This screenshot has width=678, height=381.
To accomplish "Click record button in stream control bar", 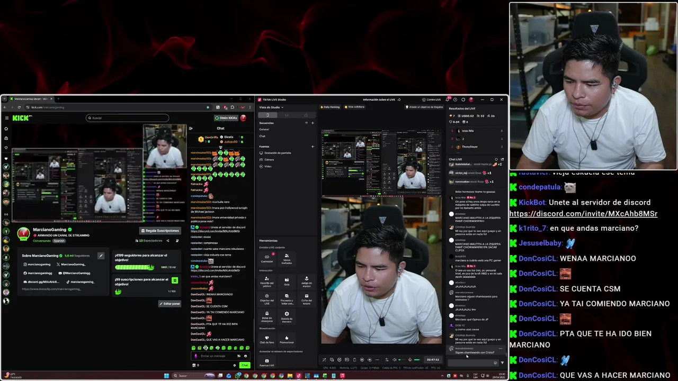I will [x=362, y=360].
